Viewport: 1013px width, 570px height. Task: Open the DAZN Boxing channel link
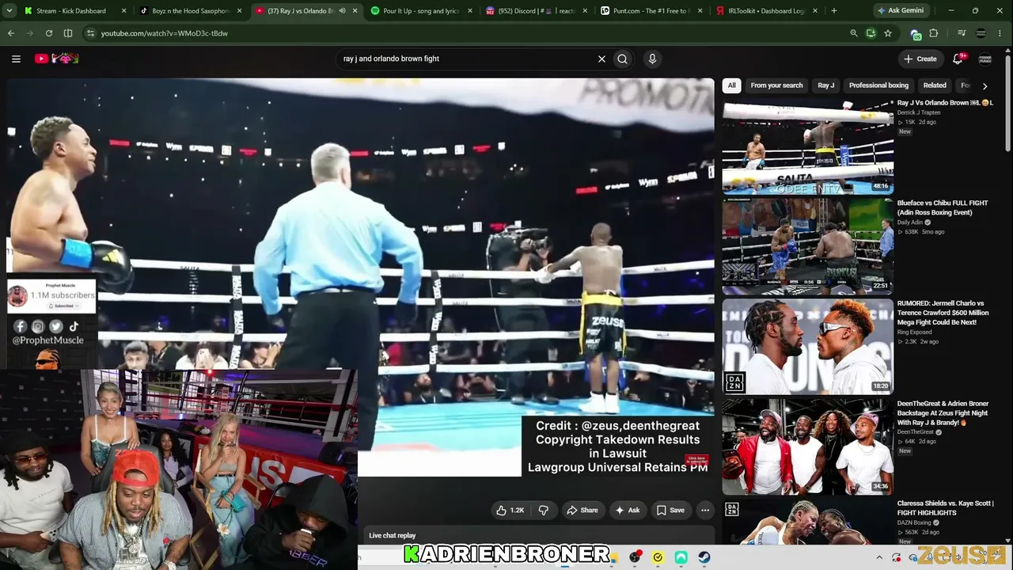[915, 522]
